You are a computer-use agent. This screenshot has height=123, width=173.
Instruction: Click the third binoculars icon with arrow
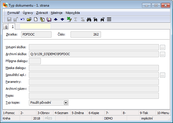pos(102,20)
